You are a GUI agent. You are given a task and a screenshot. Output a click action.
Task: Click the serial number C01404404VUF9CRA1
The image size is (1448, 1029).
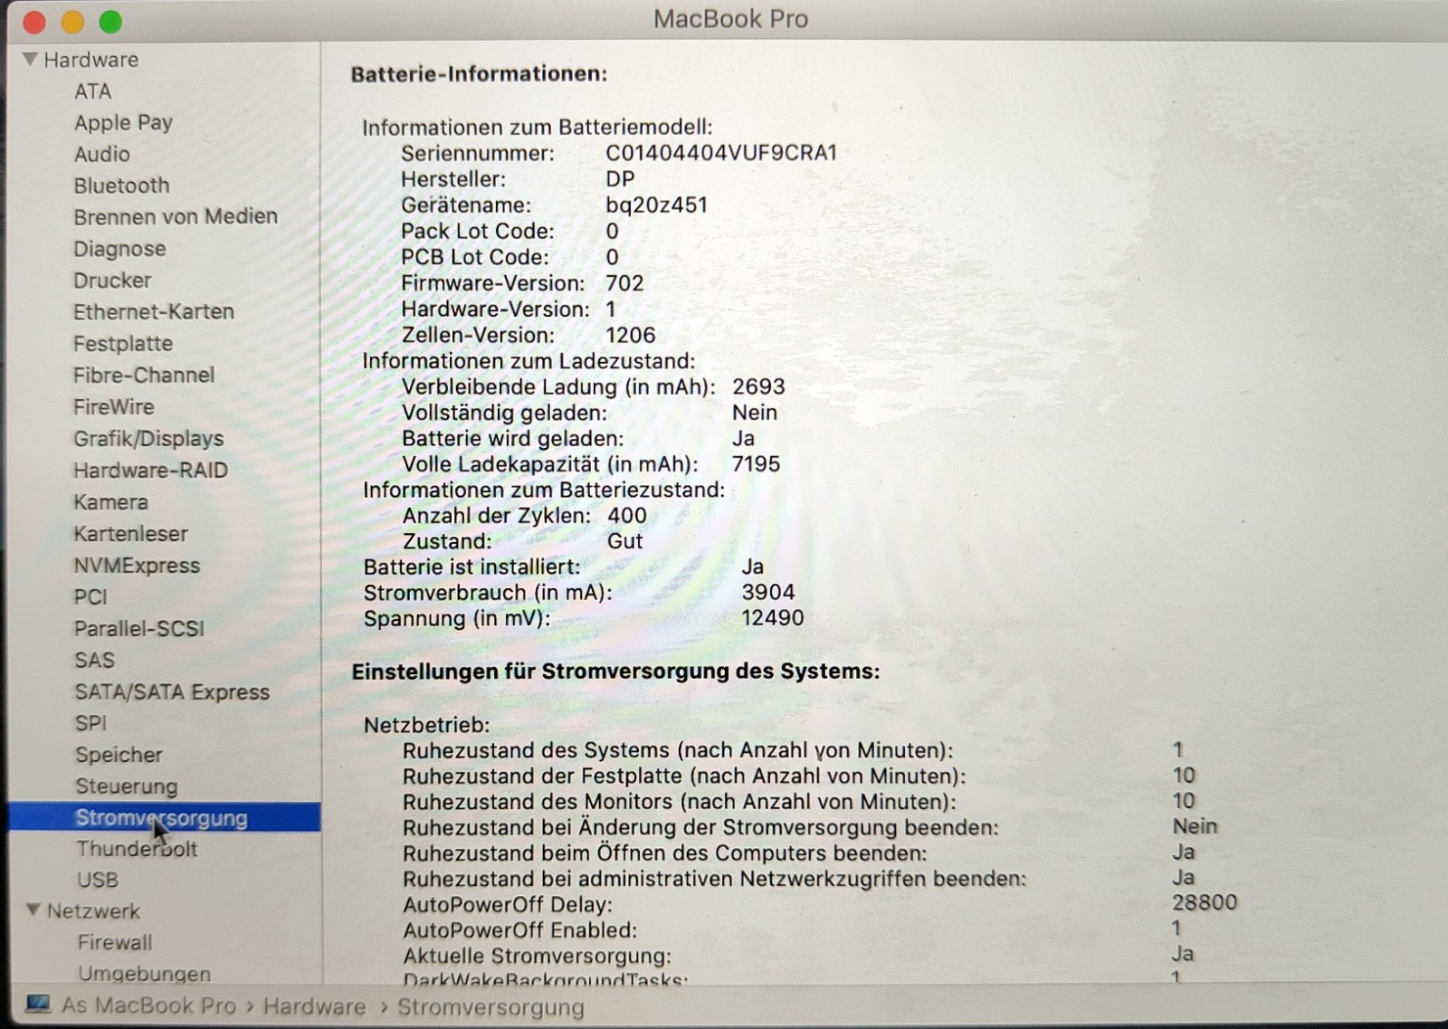point(721,153)
